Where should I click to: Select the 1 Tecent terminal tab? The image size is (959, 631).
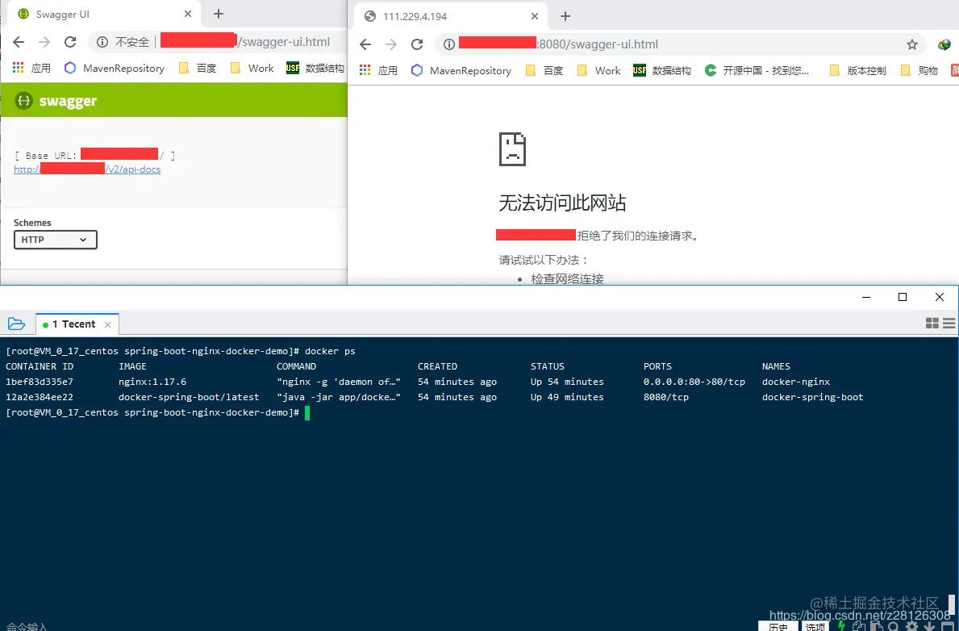point(73,324)
